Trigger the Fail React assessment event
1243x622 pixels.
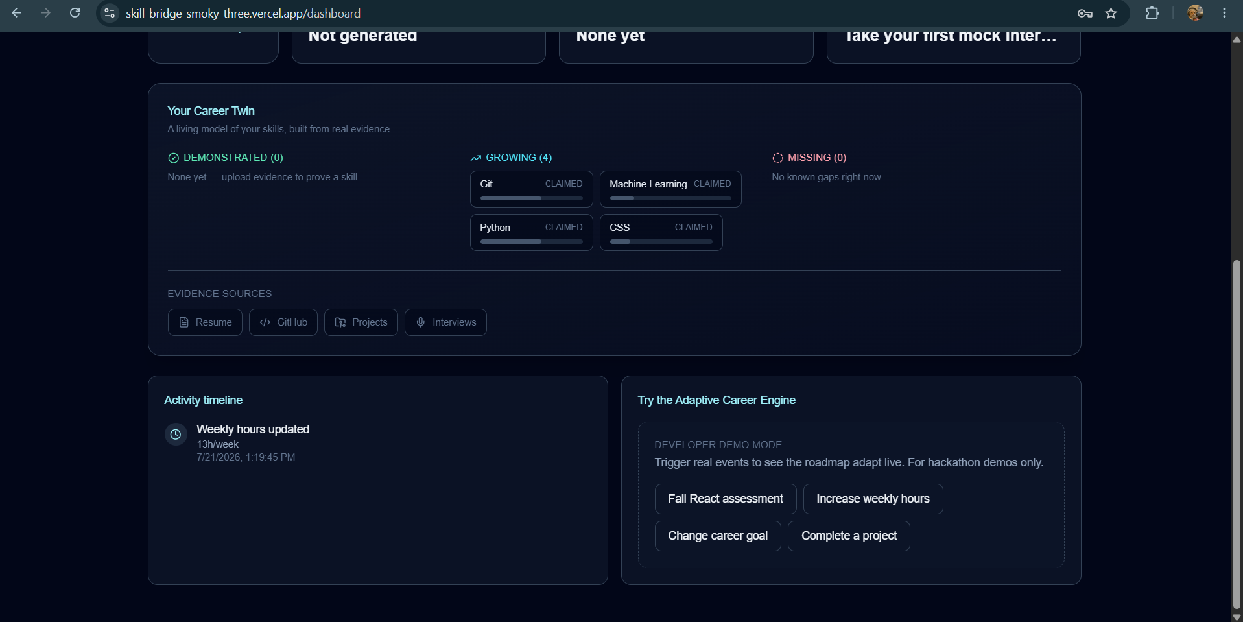(x=726, y=499)
